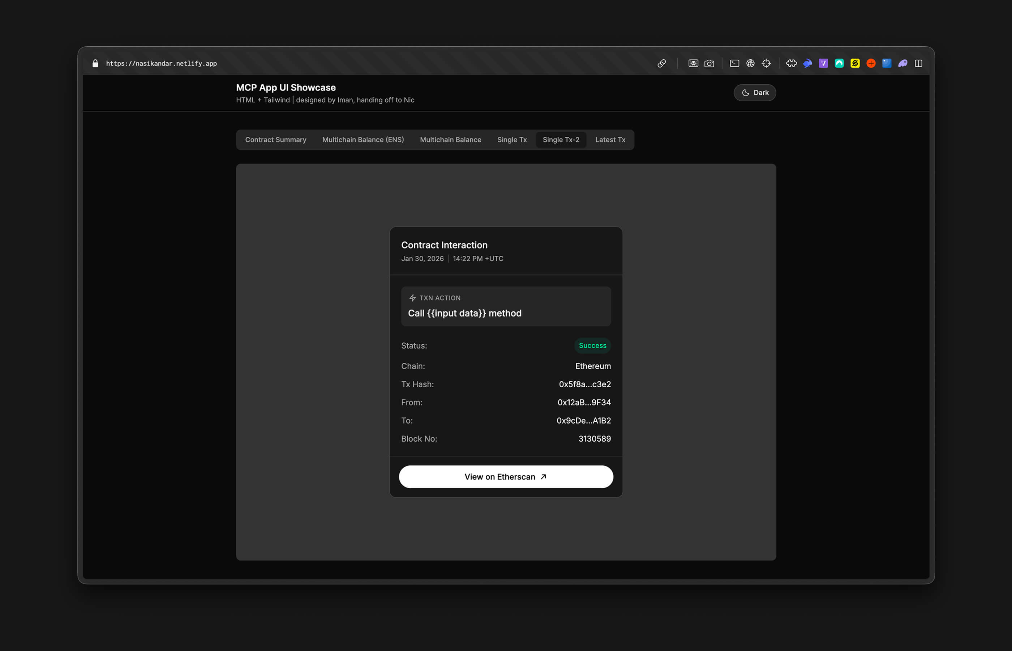Image resolution: width=1012 pixels, height=651 pixels.
Task: Click the TXN ACTION label
Action: (440, 298)
